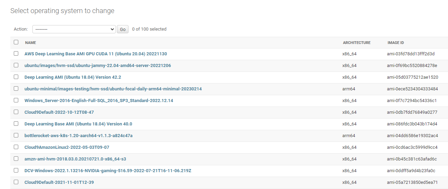Click image ID ami-0ddff5a9d4b23fa0c

pos(411,171)
